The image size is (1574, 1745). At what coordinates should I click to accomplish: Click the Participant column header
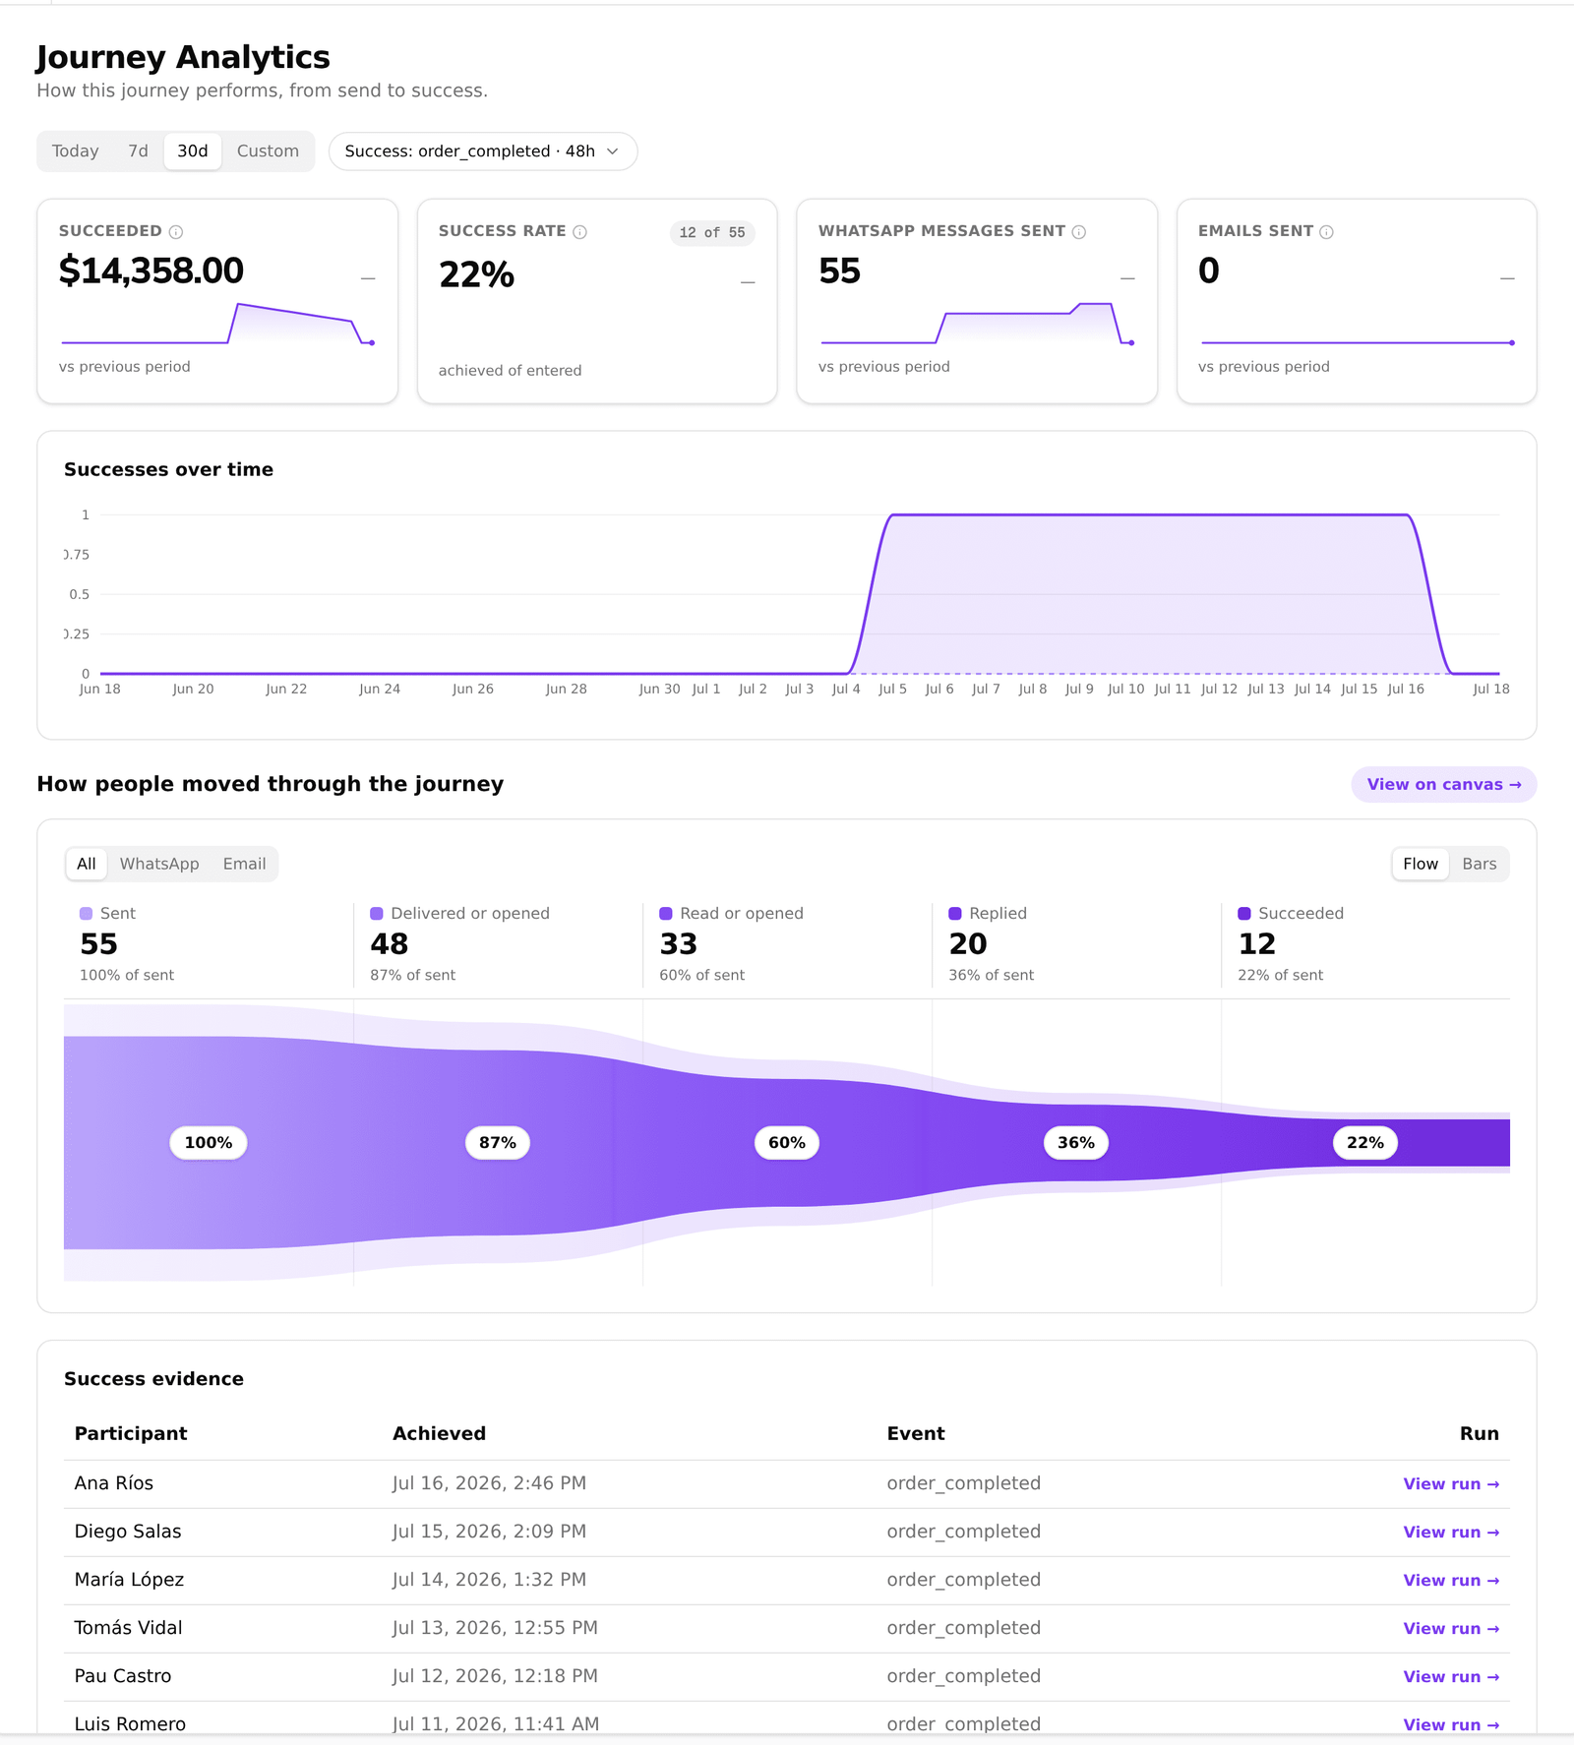131,1434
